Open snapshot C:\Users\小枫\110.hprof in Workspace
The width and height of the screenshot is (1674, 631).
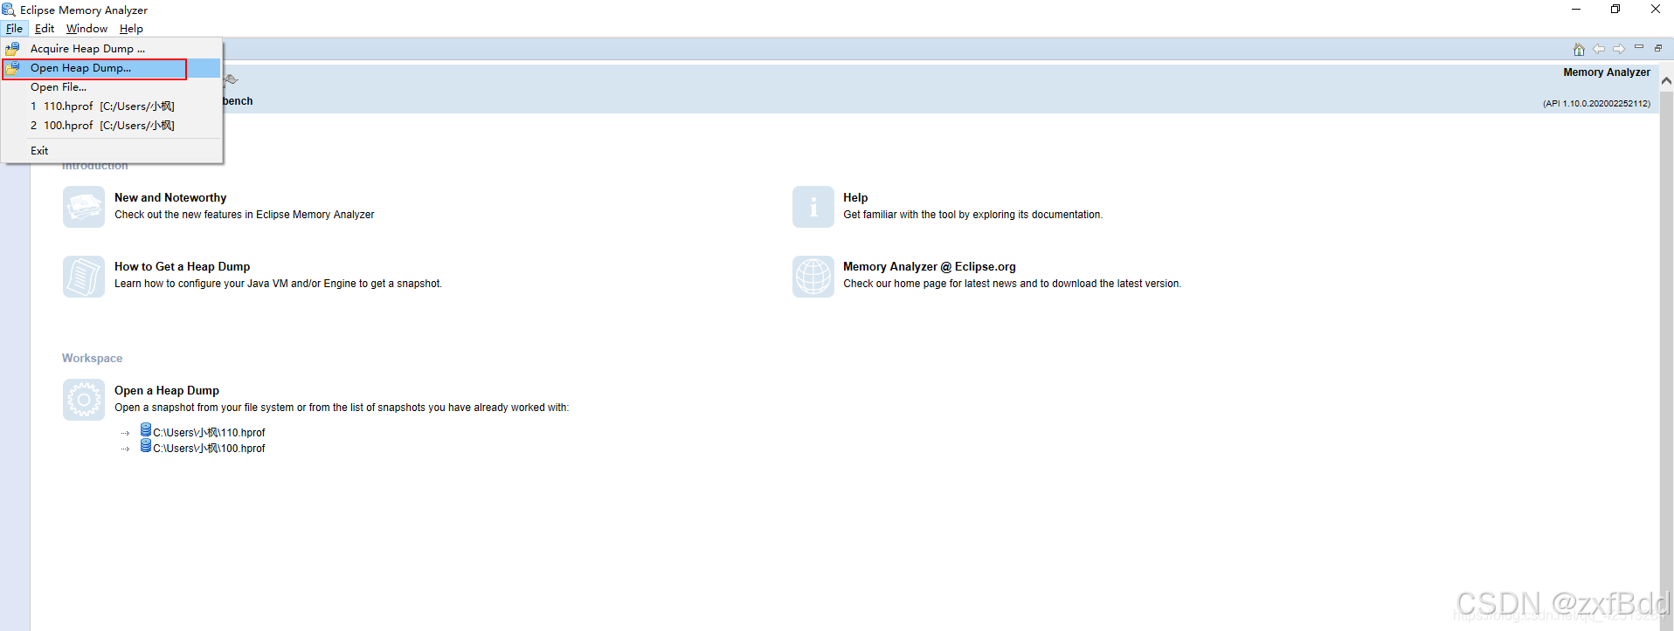pos(209,433)
